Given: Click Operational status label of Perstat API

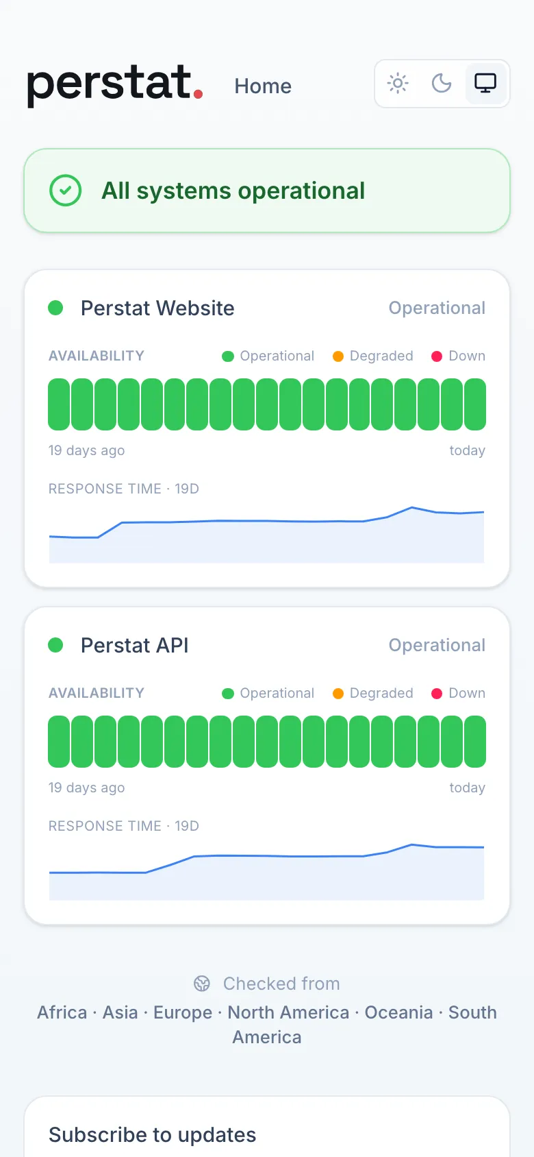Looking at the screenshot, I should click(437, 645).
